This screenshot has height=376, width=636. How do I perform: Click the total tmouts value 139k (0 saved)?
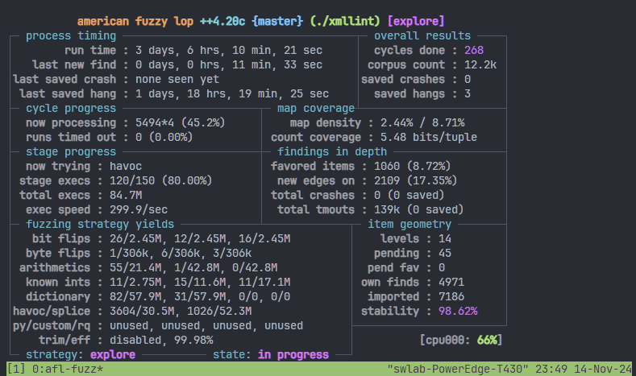point(419,209)
